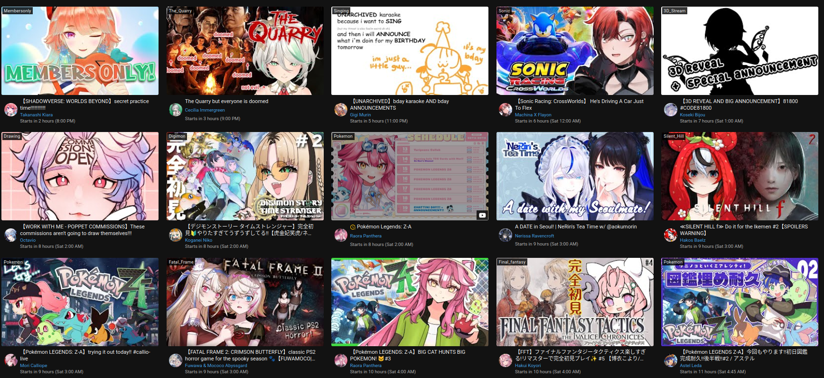
Task: Open the Final Fantasy Tactics stream thumbnail
Action: (x=575, y=302)
